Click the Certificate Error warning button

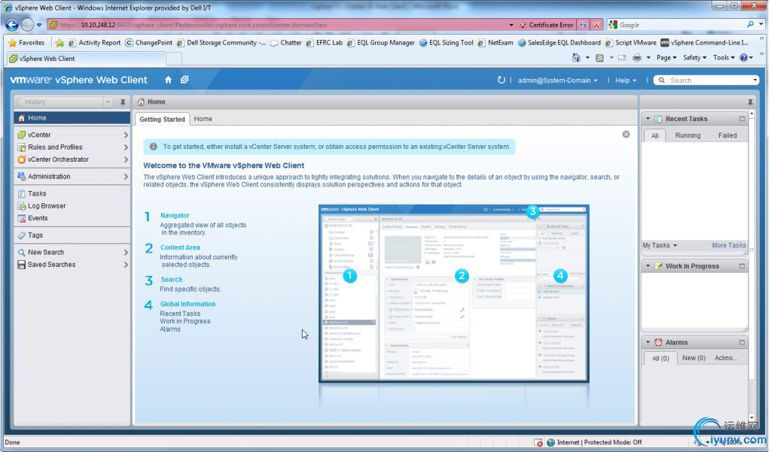pos(547,25)
